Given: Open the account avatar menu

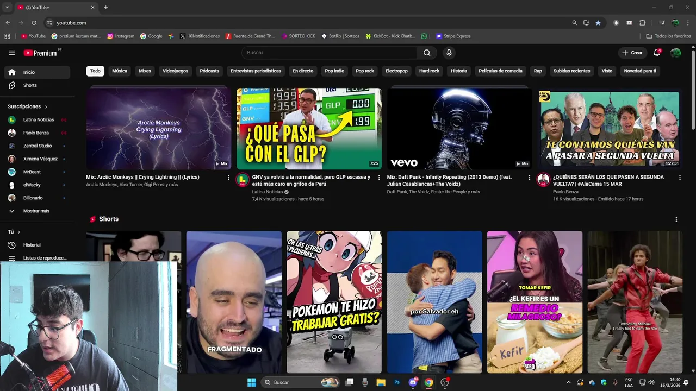Looking at the screenshot, I should (x=675, y=53).
